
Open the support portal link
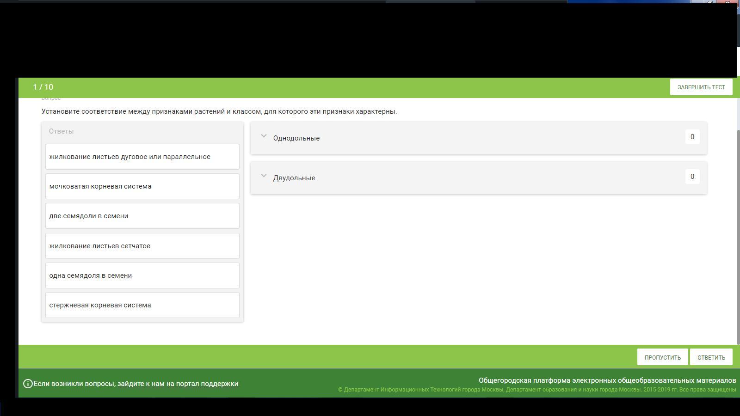pyautogui.click(x=178, y=384)
